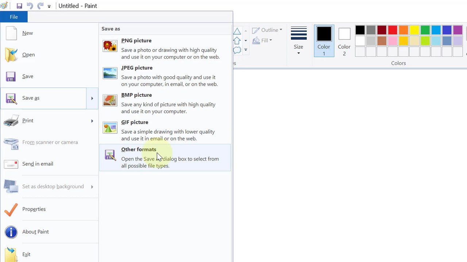Click the About Paint info icon
Screen dimensions: 467x262
pos(11,232)
